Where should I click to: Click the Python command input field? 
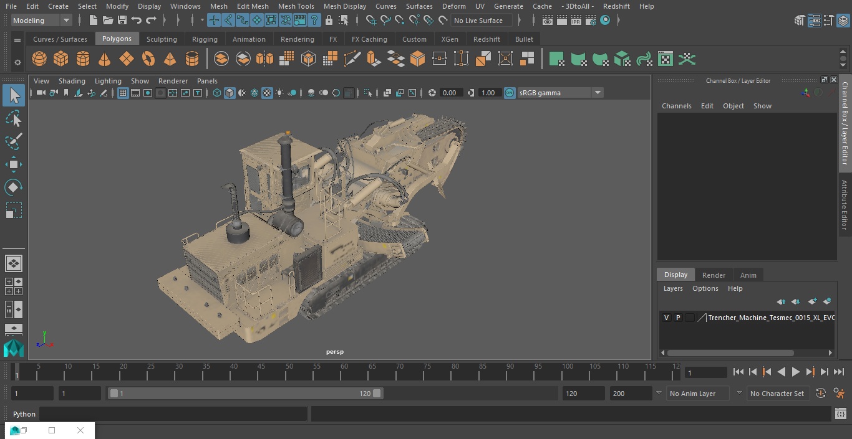click(x=173, y=414)
